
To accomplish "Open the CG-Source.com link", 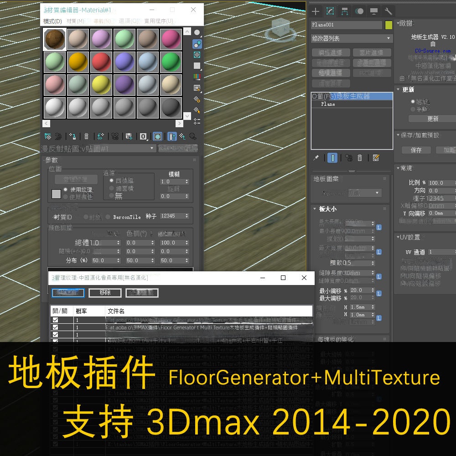I will coord(433,51).
